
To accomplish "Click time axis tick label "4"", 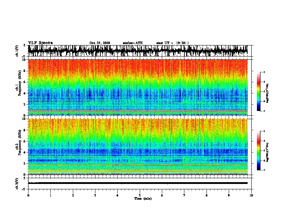I will pos(118,195).
